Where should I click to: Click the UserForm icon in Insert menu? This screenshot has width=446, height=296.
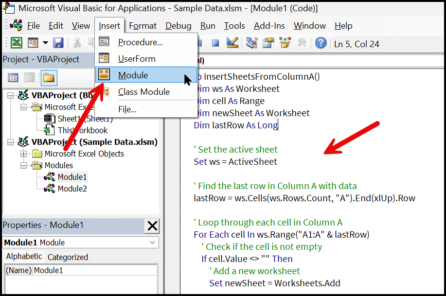(x=104, y=58)
